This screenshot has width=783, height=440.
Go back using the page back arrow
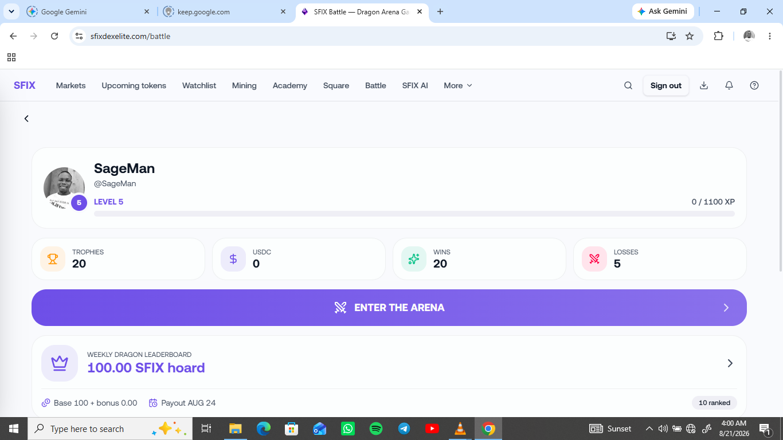point(26,119)
